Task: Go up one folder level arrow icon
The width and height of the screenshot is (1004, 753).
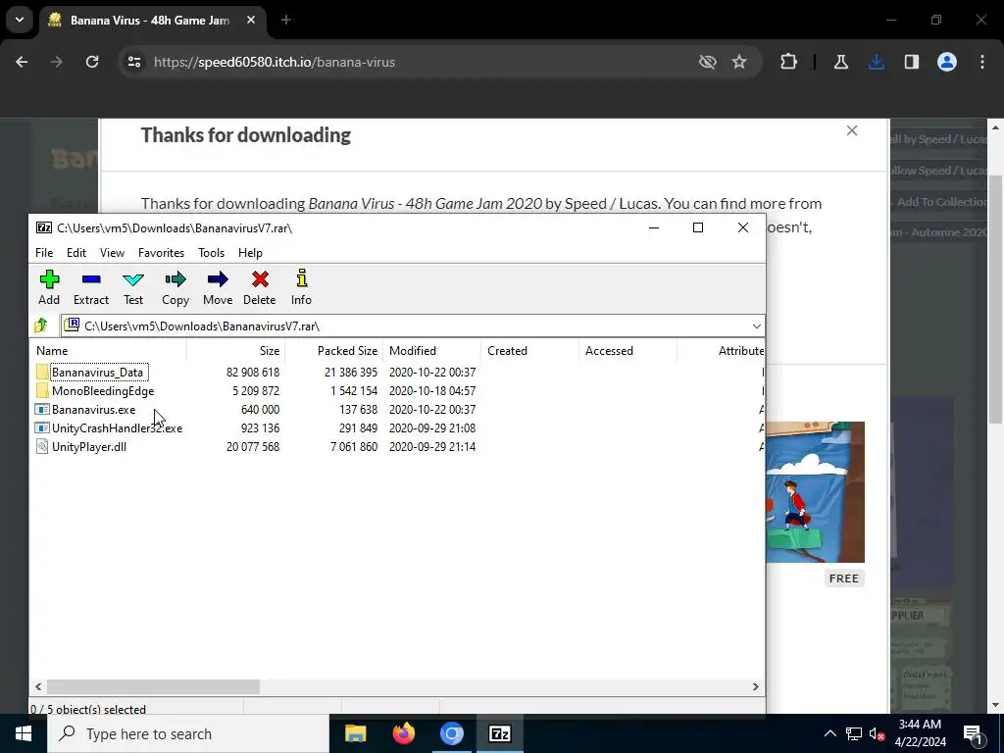Action: pos(41,326)
